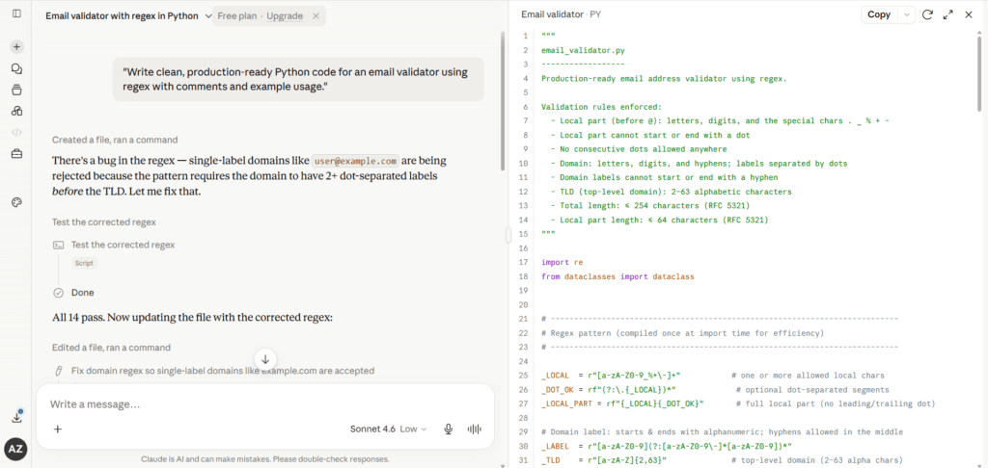
Task: Click the chat conversation scrollbar
Action: (502, 101)
